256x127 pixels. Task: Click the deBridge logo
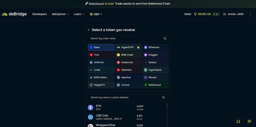[14, 14]
